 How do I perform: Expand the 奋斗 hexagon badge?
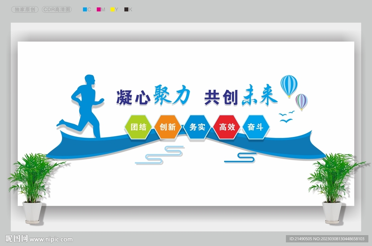(x=255, y=127)
